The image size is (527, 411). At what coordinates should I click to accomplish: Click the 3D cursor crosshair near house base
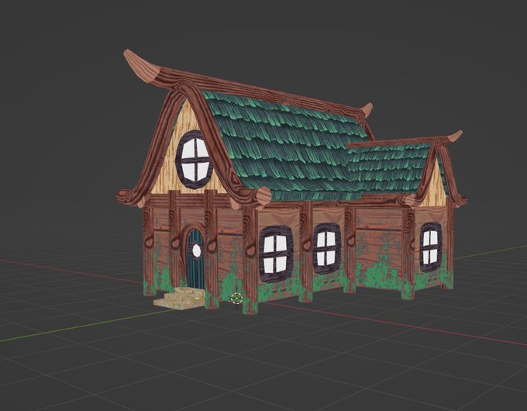pyautogui.click(x=237, y=298)
